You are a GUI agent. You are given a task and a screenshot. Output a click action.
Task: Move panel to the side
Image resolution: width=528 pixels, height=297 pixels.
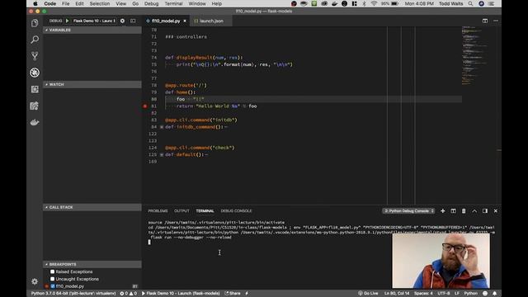[x=485, y=211]
